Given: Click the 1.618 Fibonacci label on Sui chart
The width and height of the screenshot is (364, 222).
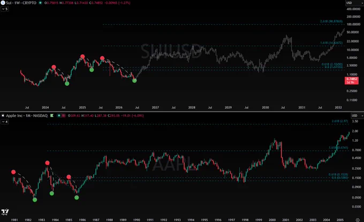Looking at the screenshot, I should 331,43.
